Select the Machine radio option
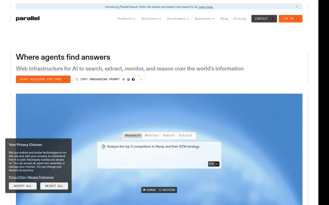This screenshot has width=329, height=205. click(167, 190)
